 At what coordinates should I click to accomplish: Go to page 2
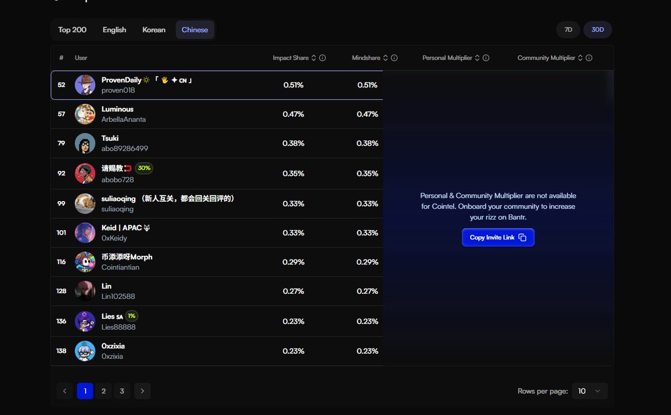[x=104, y=391]
